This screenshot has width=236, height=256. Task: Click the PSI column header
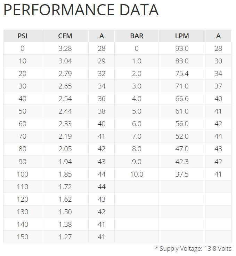23,36
